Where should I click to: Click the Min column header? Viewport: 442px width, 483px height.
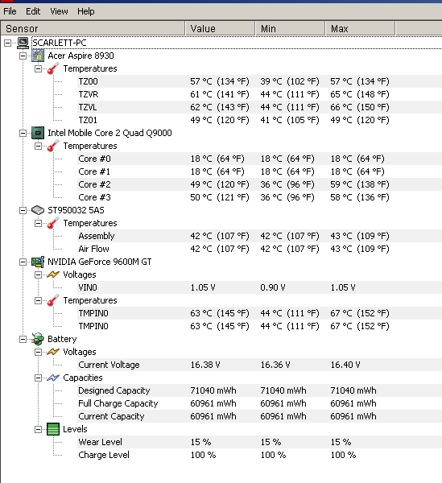(290, 29)
